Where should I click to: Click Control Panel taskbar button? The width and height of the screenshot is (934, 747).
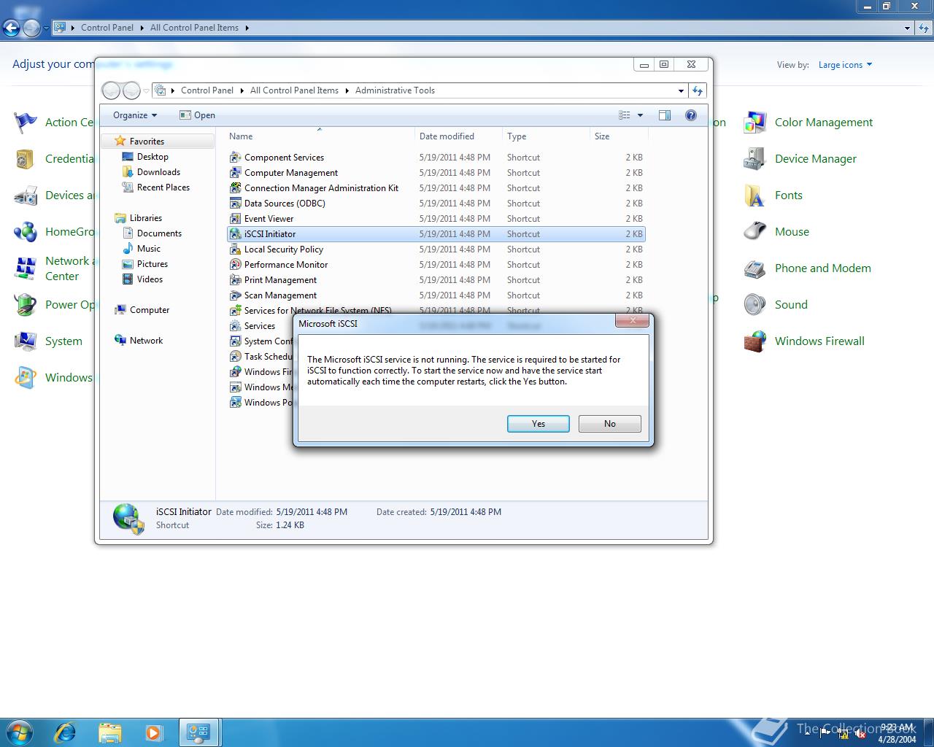(x=198, y=732)
